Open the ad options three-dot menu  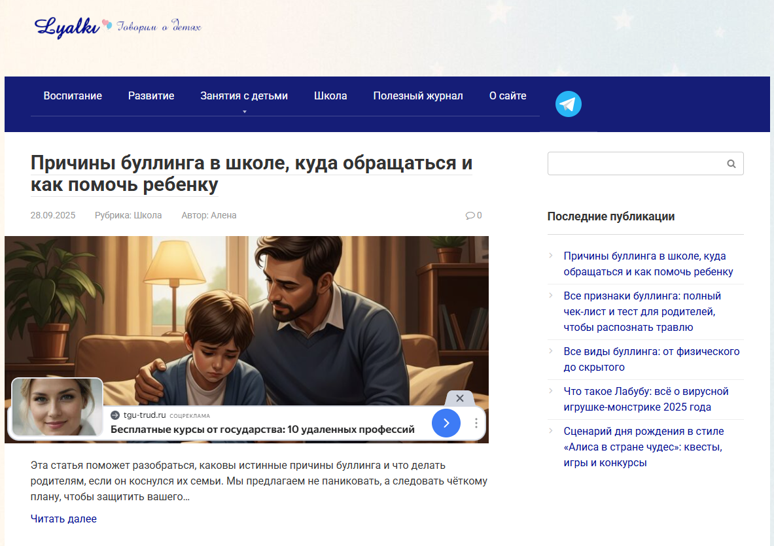pyautogui.click(x=476, y=422)
